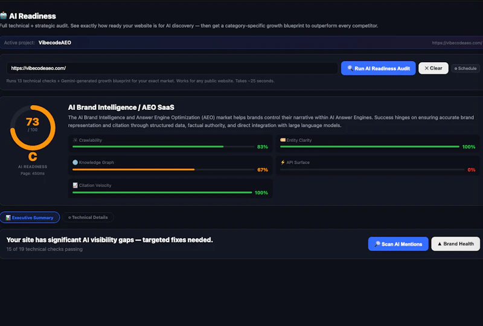Click the Knowledge Graph 67% progress bar

[x=163, y=170]
